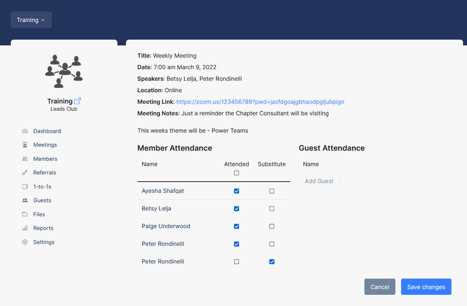Click the Members people icon

click(x=25, y=159)
